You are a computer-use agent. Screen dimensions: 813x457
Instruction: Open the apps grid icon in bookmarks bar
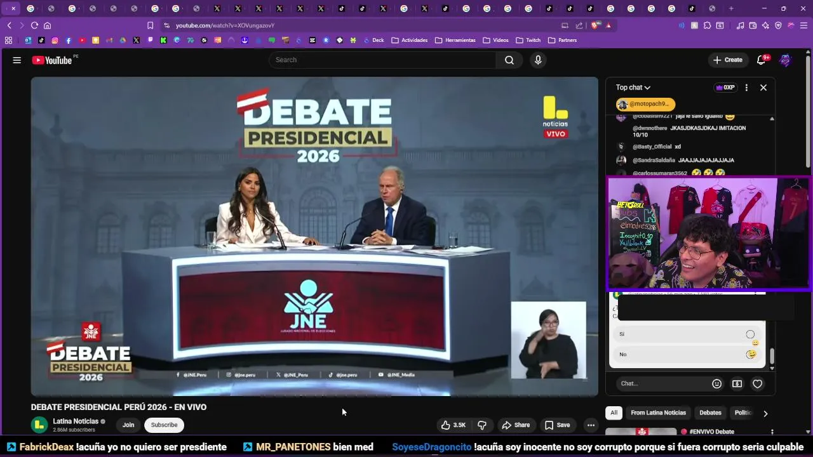(x=8, y=40)
